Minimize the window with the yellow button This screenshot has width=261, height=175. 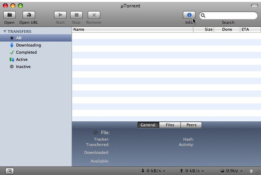coord(13,6)
